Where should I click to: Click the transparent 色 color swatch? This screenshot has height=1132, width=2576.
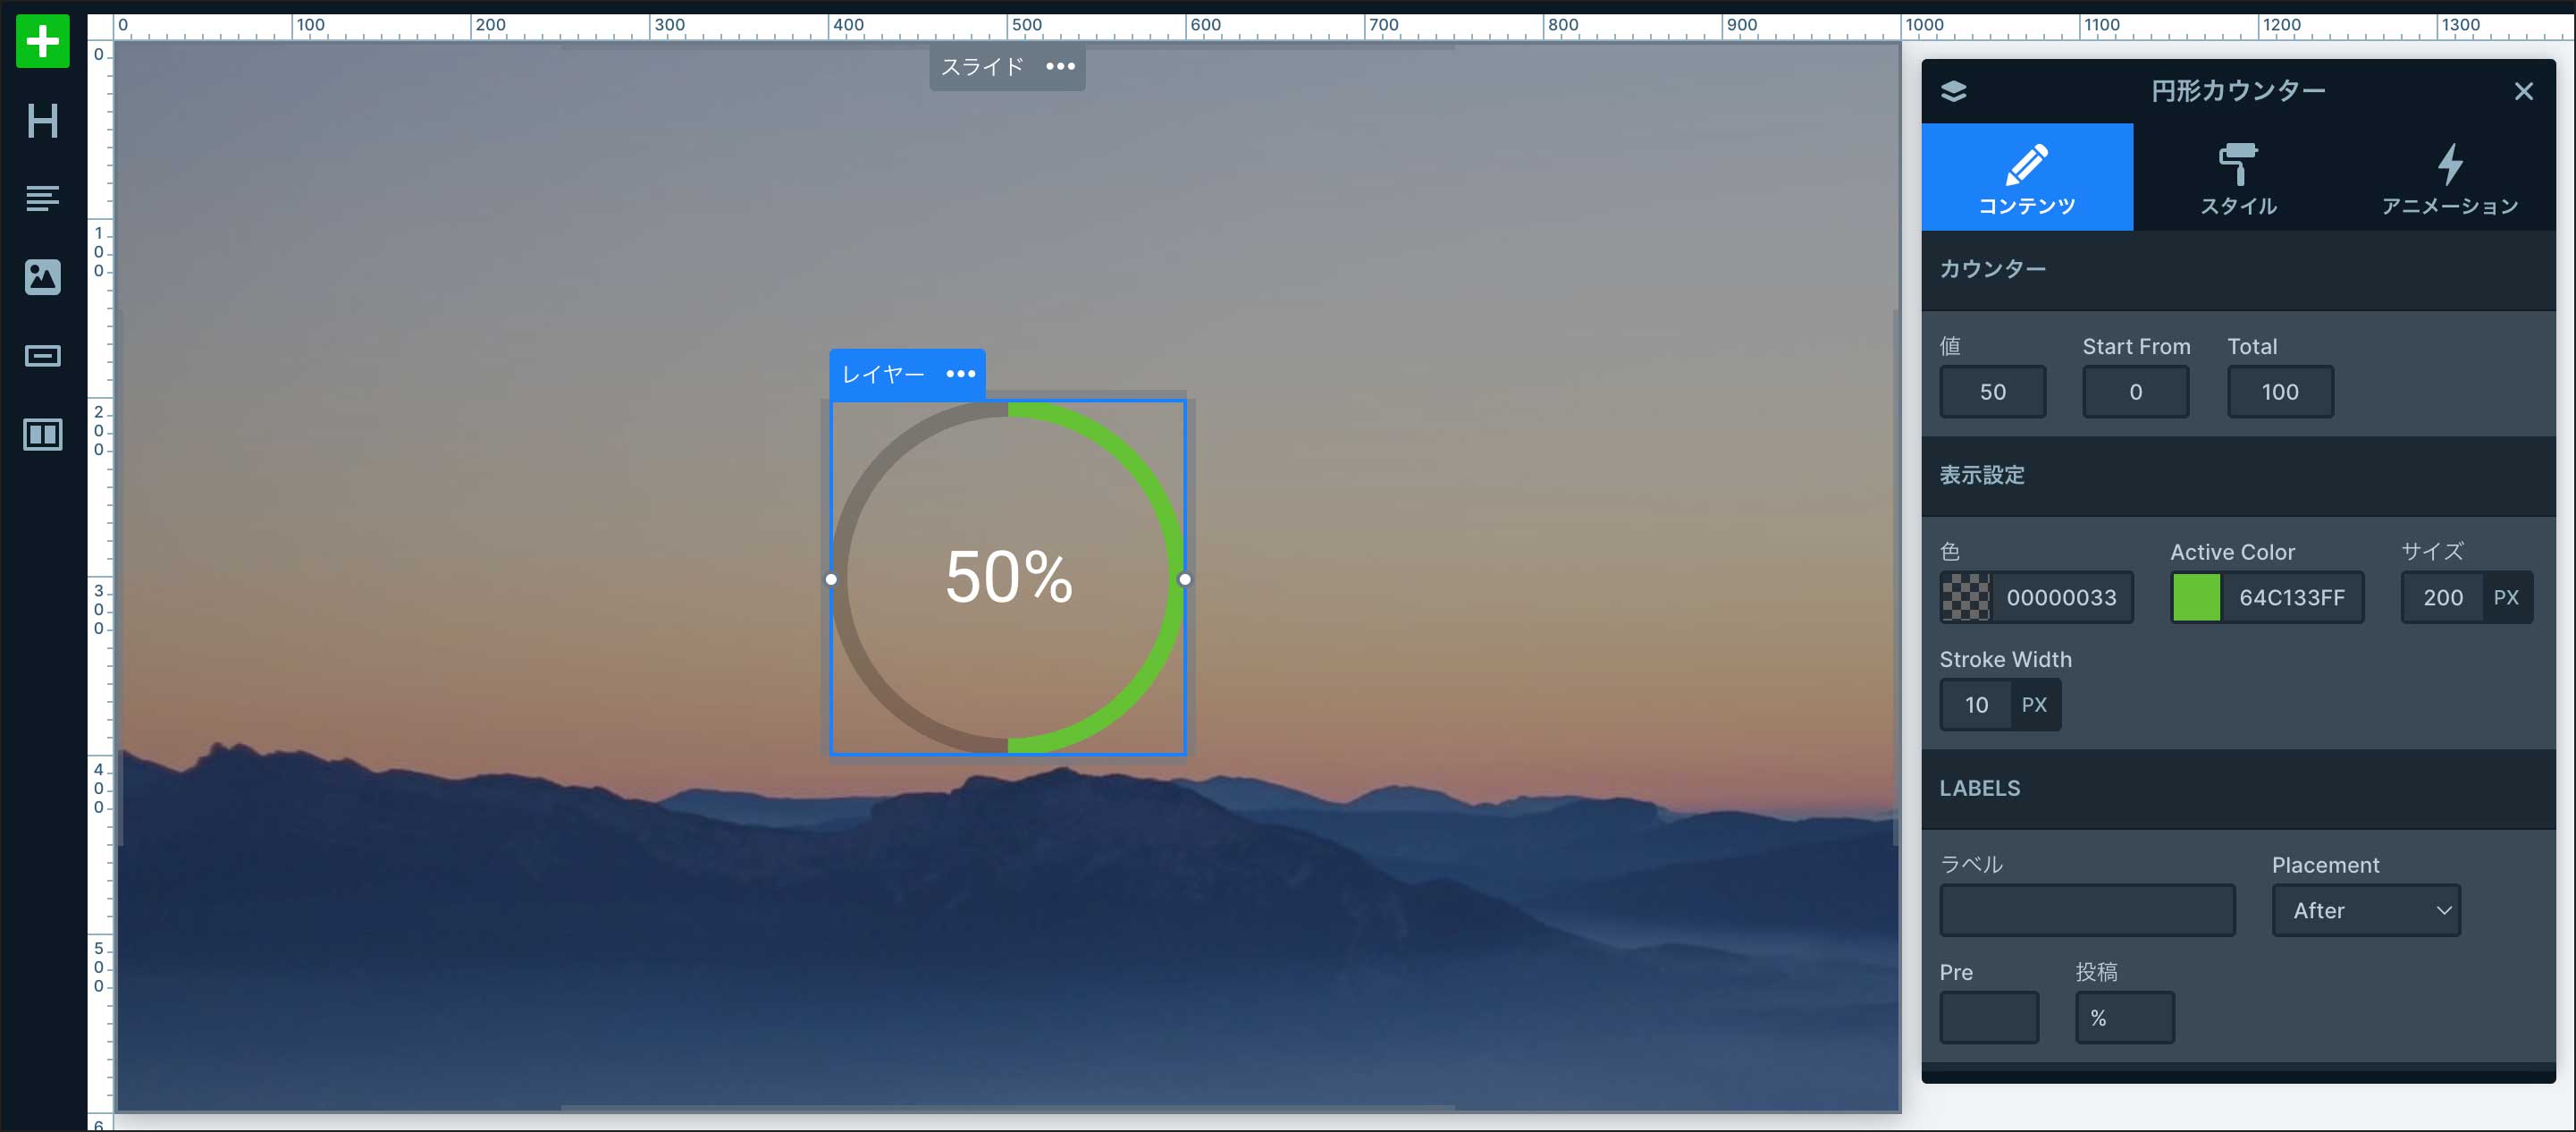1965,598
